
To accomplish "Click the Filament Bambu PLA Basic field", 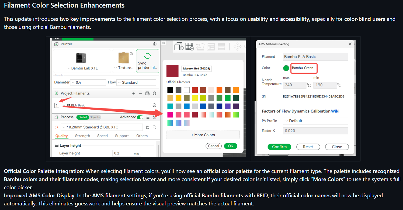I will [x=315, y=57].
